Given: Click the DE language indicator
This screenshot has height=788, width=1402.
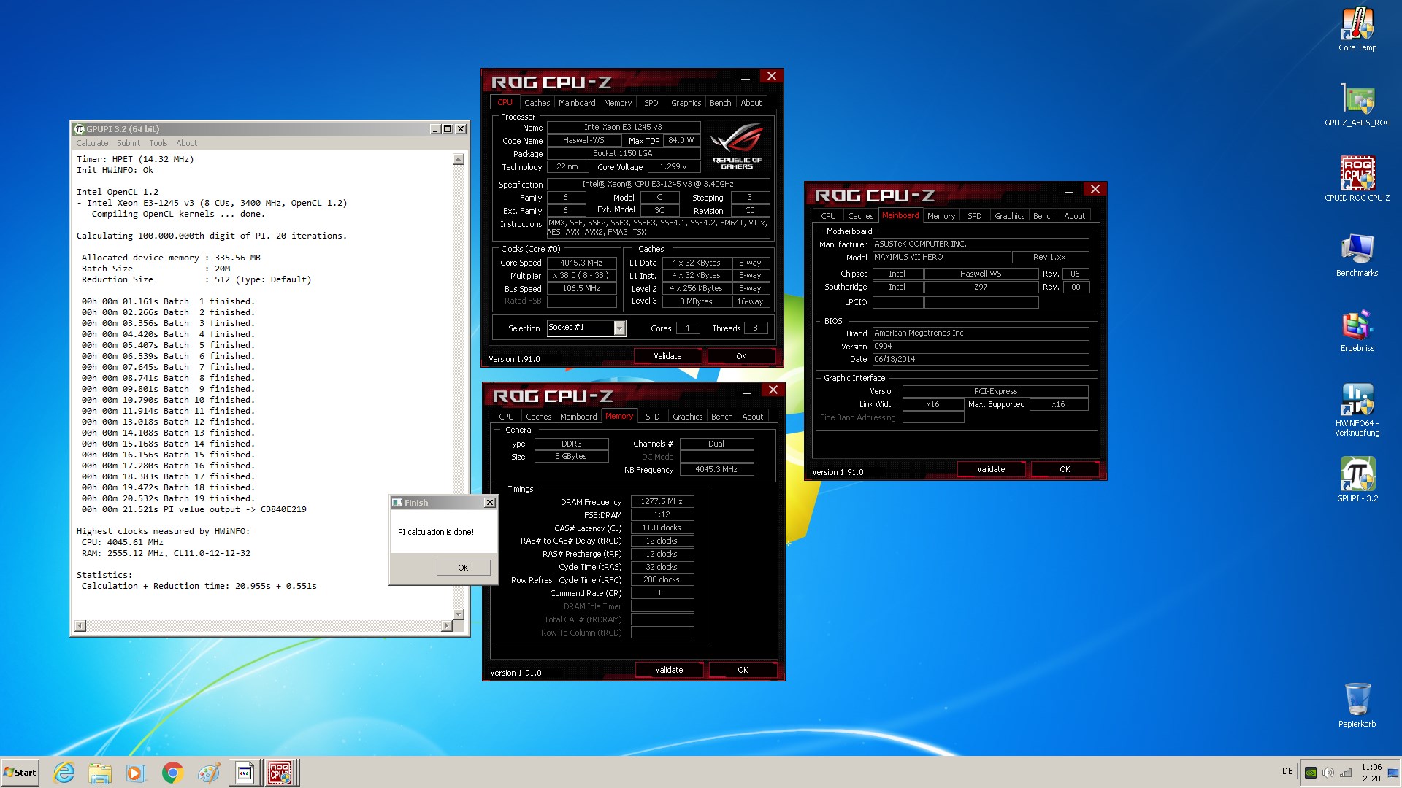Looking at the screenshot, I should [x=1287, y=771].
